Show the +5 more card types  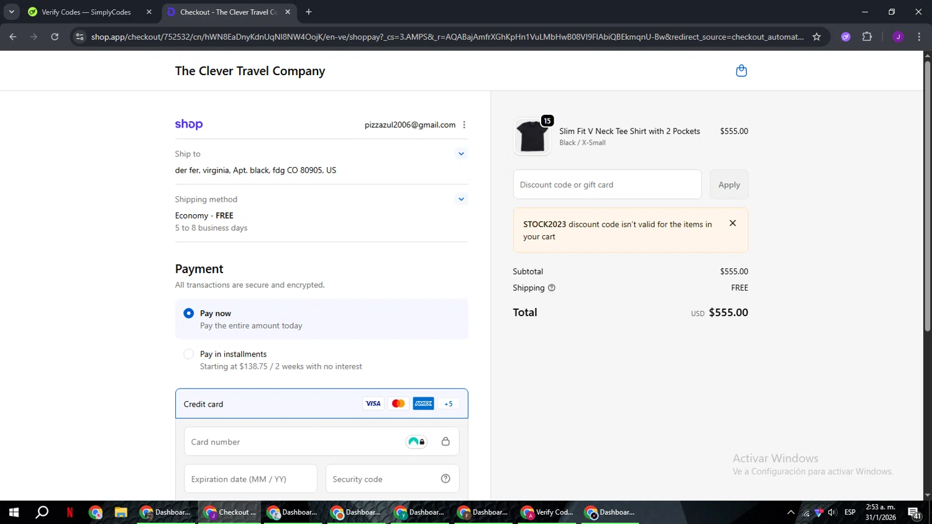coord(449,404)
